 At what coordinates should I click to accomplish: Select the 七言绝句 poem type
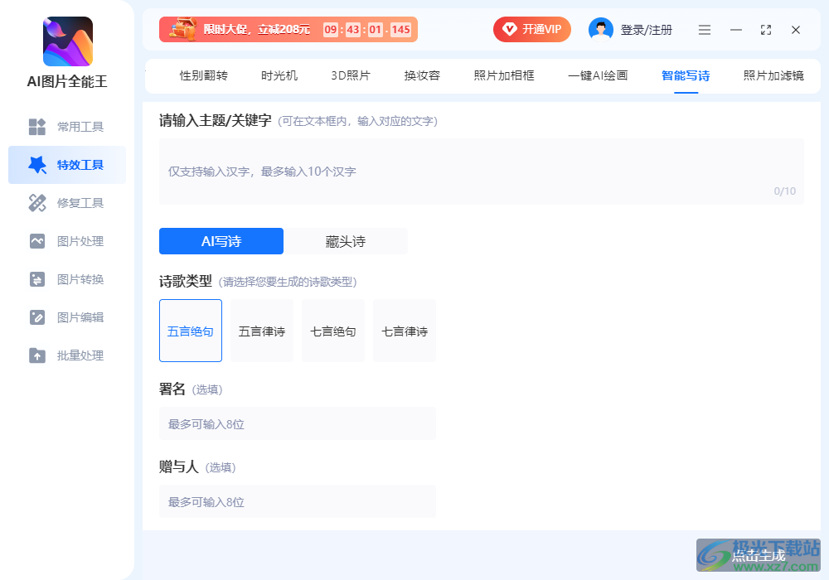point(332,331)
